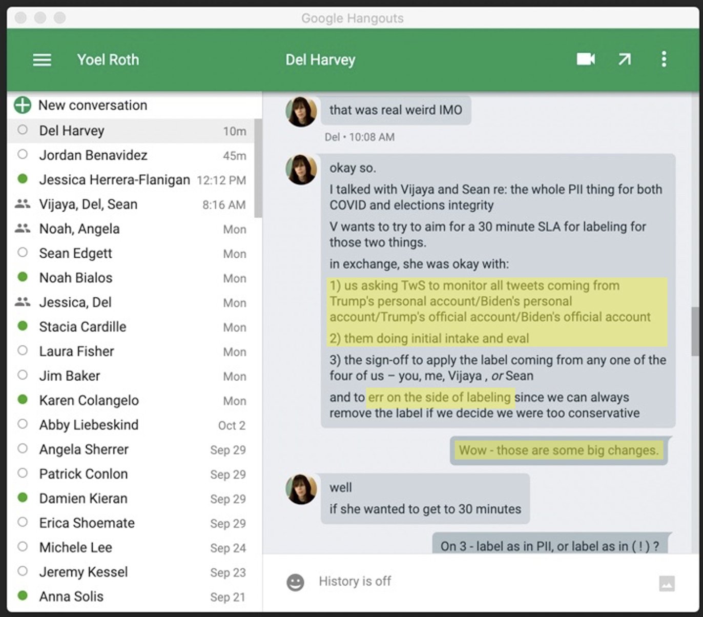Click the green status dot beside Stacia Cardille
This screenshot has width=703, height=617.
coord(23,326)
